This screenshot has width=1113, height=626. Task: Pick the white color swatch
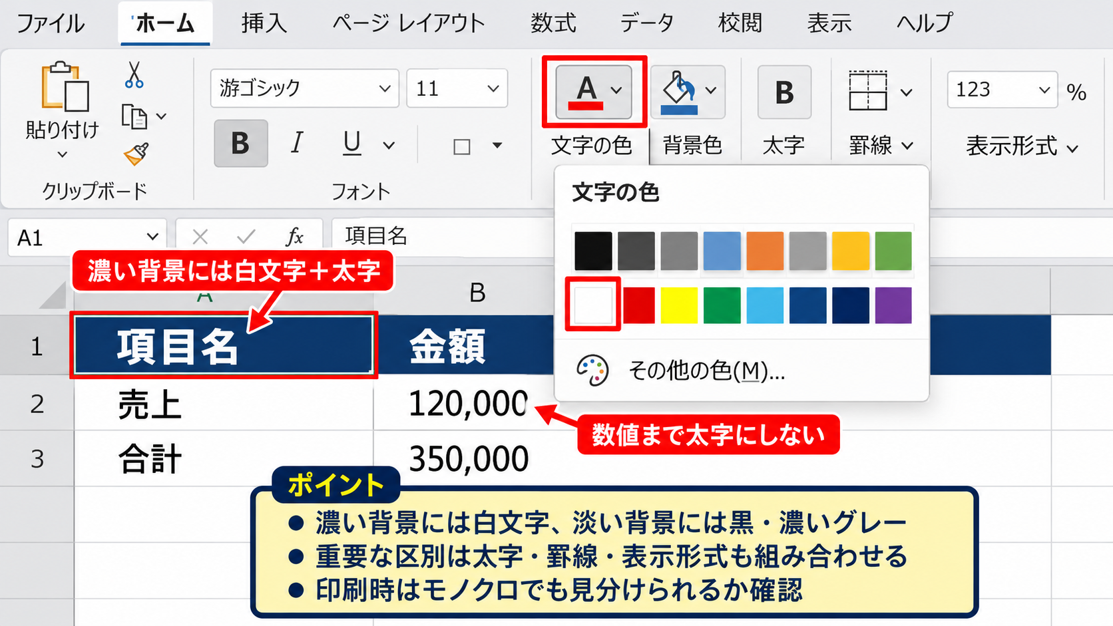point(593,305)
